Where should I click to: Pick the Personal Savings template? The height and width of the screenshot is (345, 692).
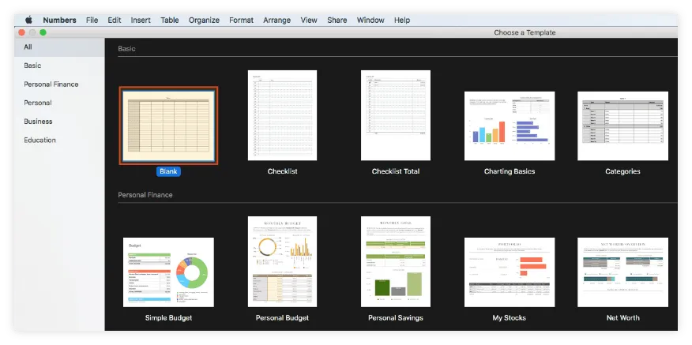395,261
